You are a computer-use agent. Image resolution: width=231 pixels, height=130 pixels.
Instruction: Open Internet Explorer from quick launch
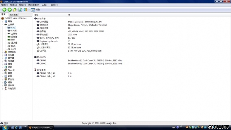coord(16,127)
